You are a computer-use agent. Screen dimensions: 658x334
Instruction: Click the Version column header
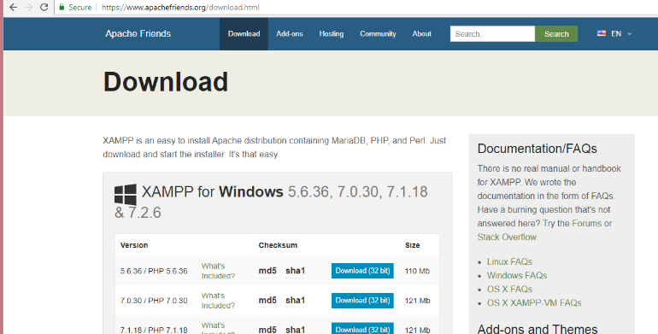pos(134,245)
